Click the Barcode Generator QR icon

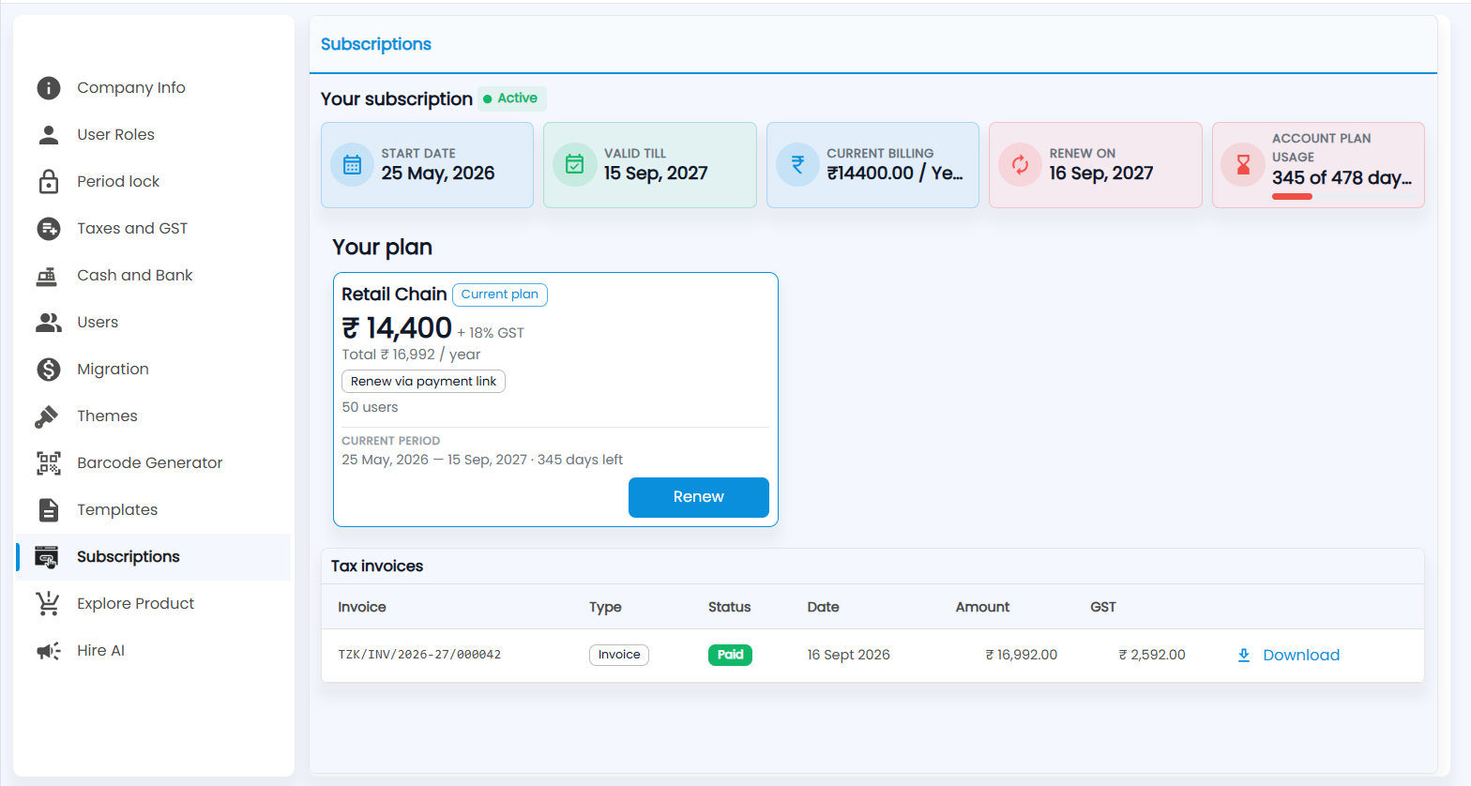49,463
